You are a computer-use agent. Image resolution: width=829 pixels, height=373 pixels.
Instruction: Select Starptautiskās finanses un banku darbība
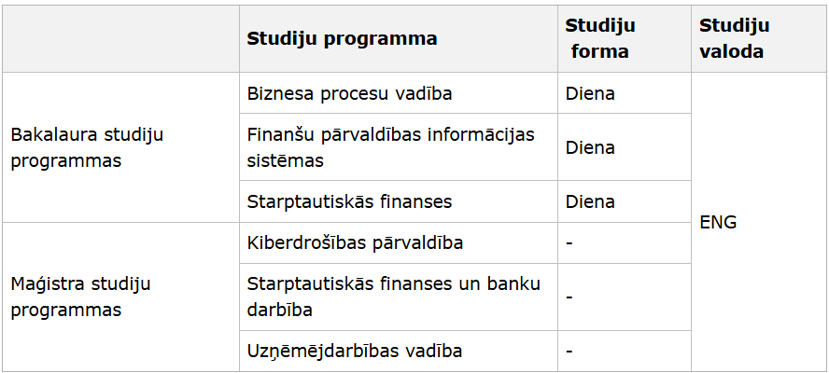pyautogui.click(x=398, y=297)
